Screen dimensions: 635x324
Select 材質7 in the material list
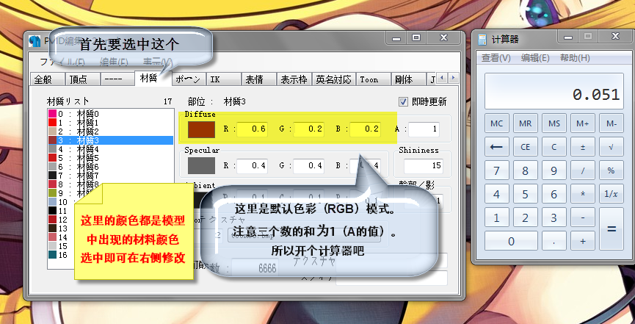click(110, 176)
